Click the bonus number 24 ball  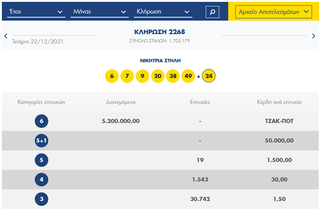click(209, 76)
